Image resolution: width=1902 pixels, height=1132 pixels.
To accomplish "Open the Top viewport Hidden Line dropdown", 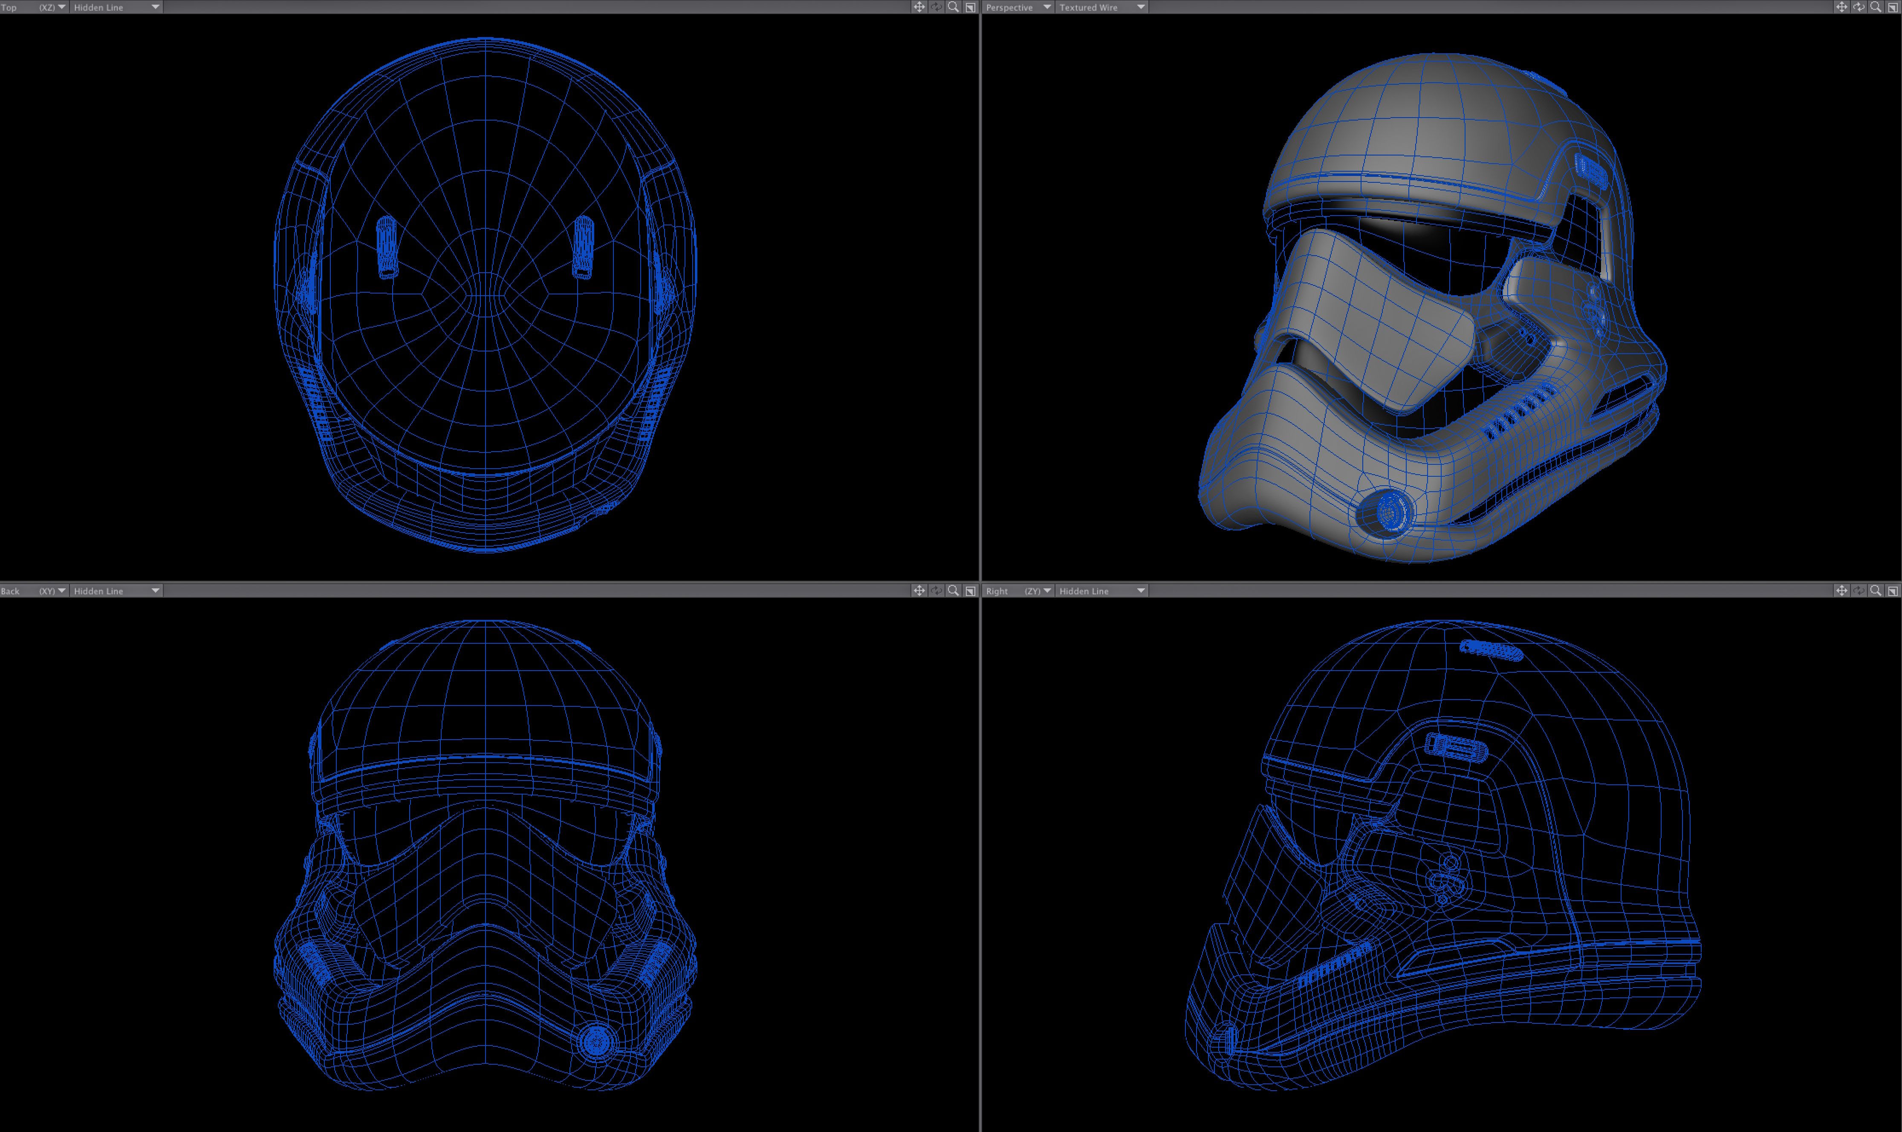I will click(x=116, y=7).
